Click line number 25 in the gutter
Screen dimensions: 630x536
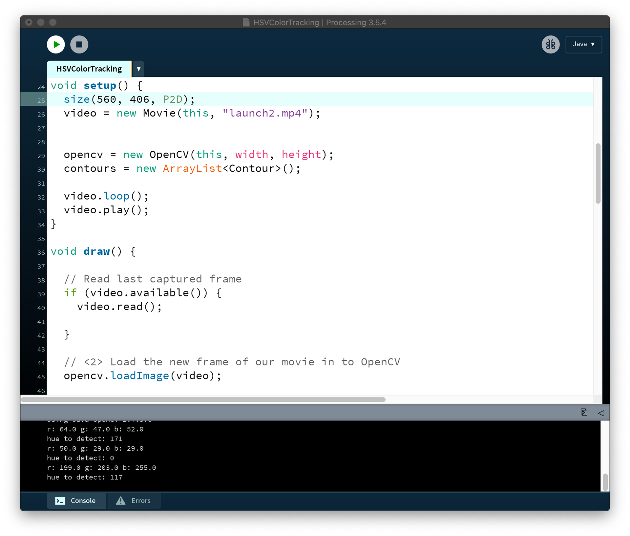pyautogui.click(x=41, y=100)
